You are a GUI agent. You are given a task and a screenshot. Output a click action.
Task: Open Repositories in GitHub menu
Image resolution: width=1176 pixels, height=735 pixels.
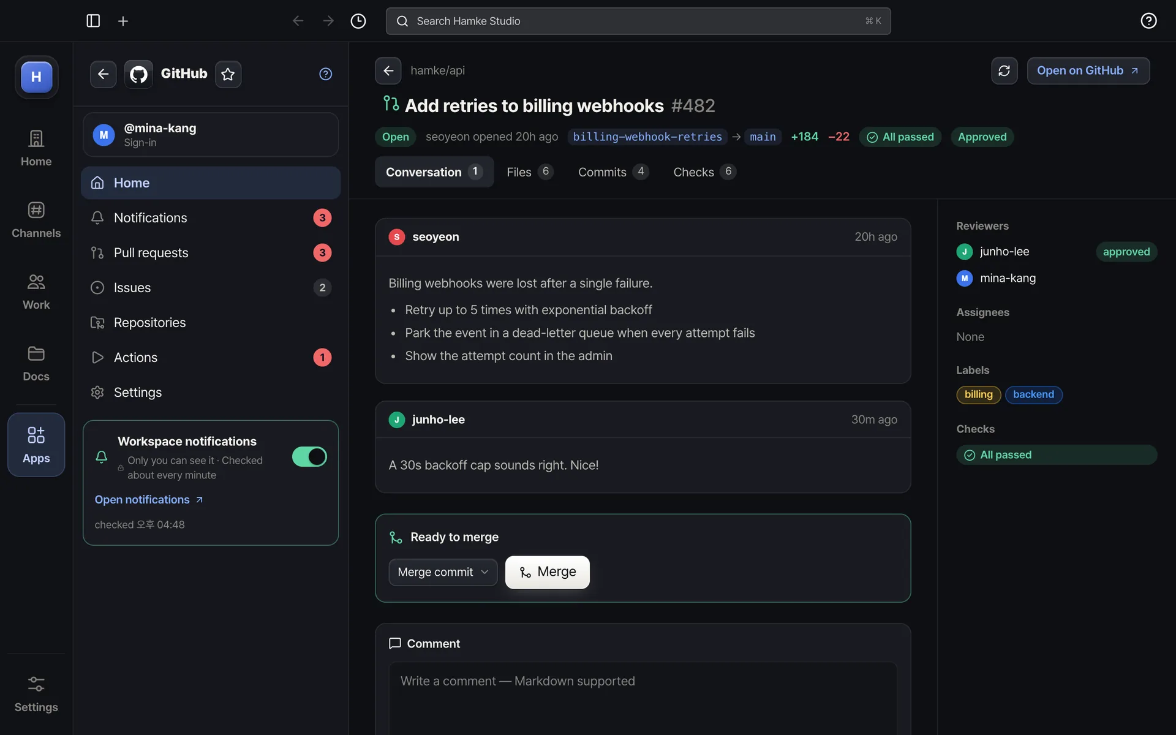(x=211, y=322)
